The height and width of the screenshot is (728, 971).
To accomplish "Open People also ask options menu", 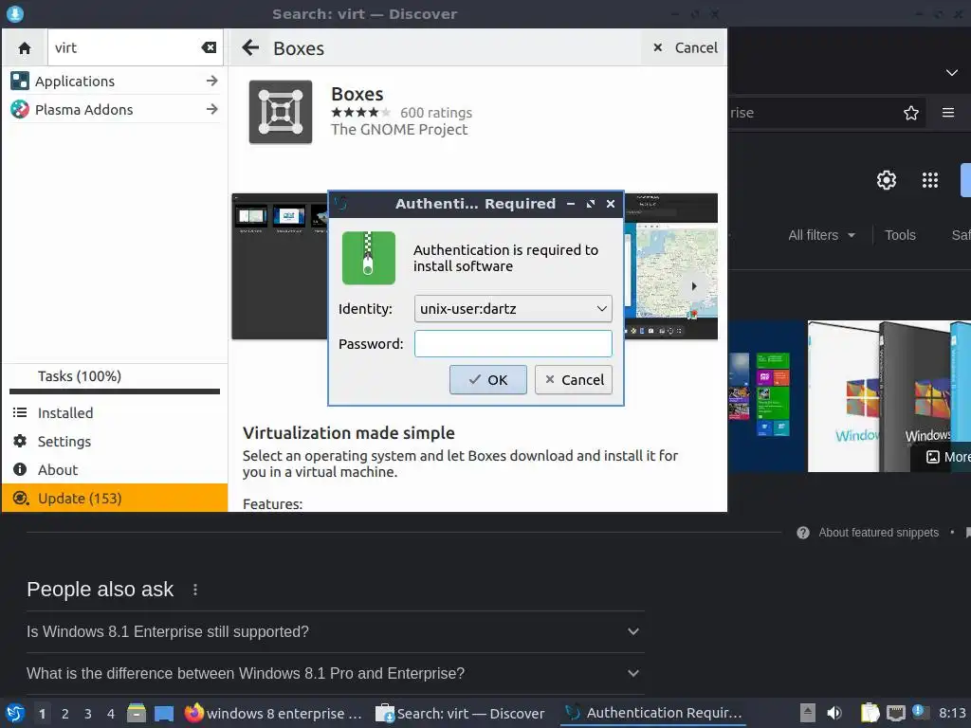I will 195,590.
